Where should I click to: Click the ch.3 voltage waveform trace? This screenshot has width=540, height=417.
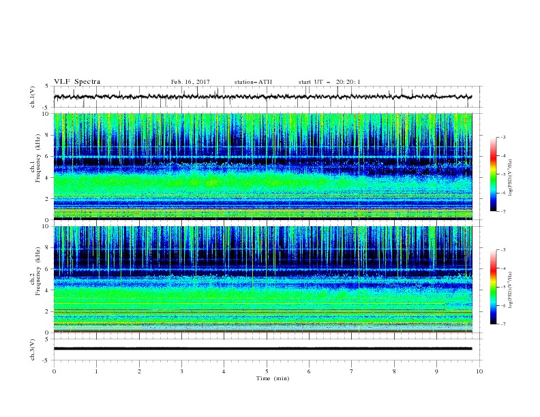point(262,349)
